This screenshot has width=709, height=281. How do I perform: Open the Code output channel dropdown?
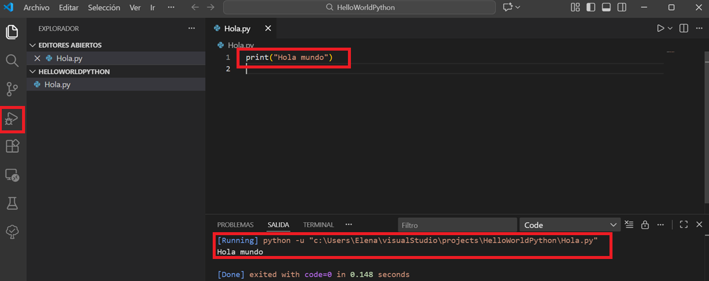coord(569,225)
